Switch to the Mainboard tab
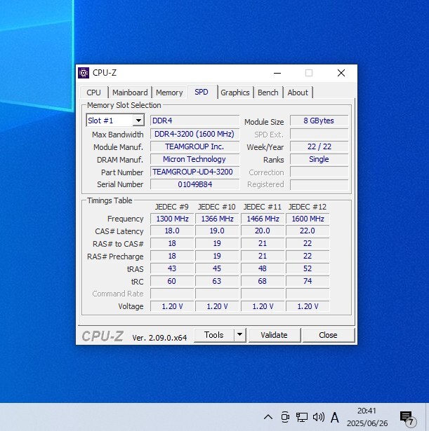Viewport: 429px width, 431px height. (130, 93)
